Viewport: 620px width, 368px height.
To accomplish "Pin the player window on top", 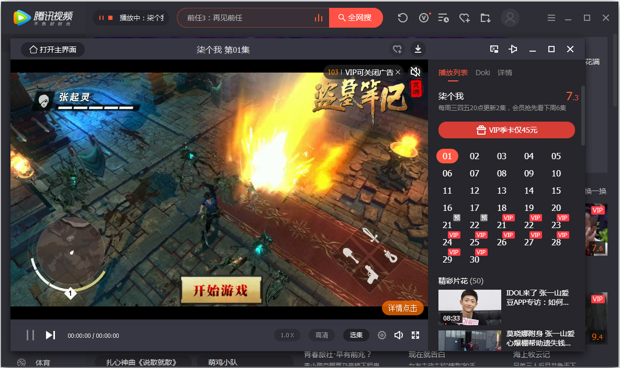I will click(513, 49).
